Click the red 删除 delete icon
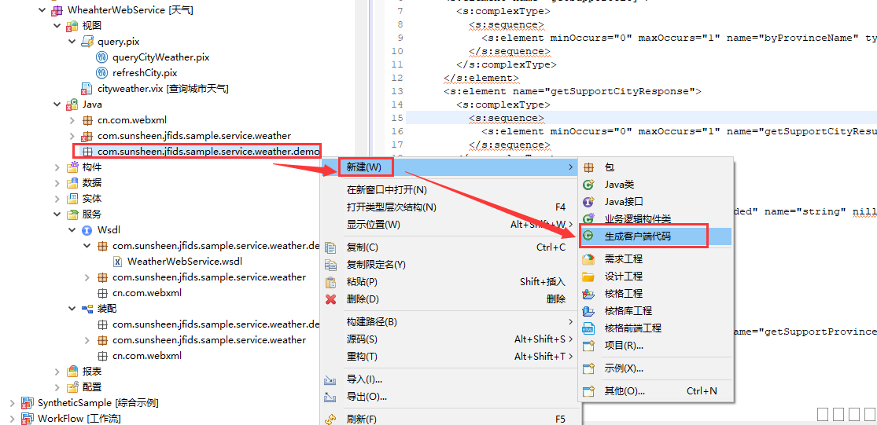877x425 pixels. (x=331, y=299)
